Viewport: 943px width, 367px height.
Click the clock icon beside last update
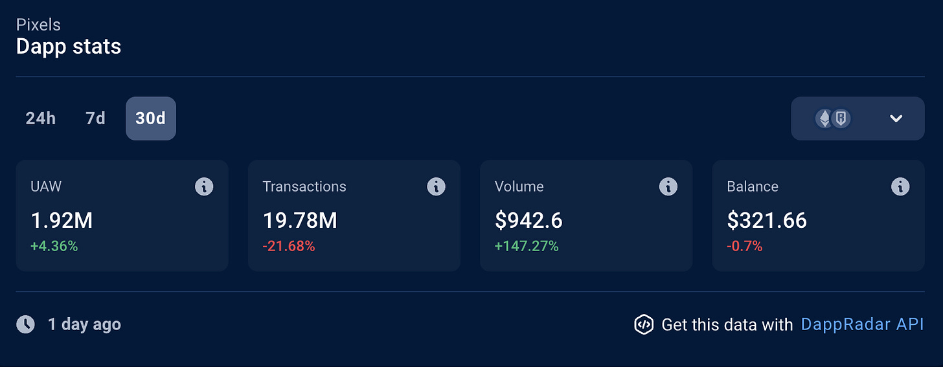click(x=25, y=324)
